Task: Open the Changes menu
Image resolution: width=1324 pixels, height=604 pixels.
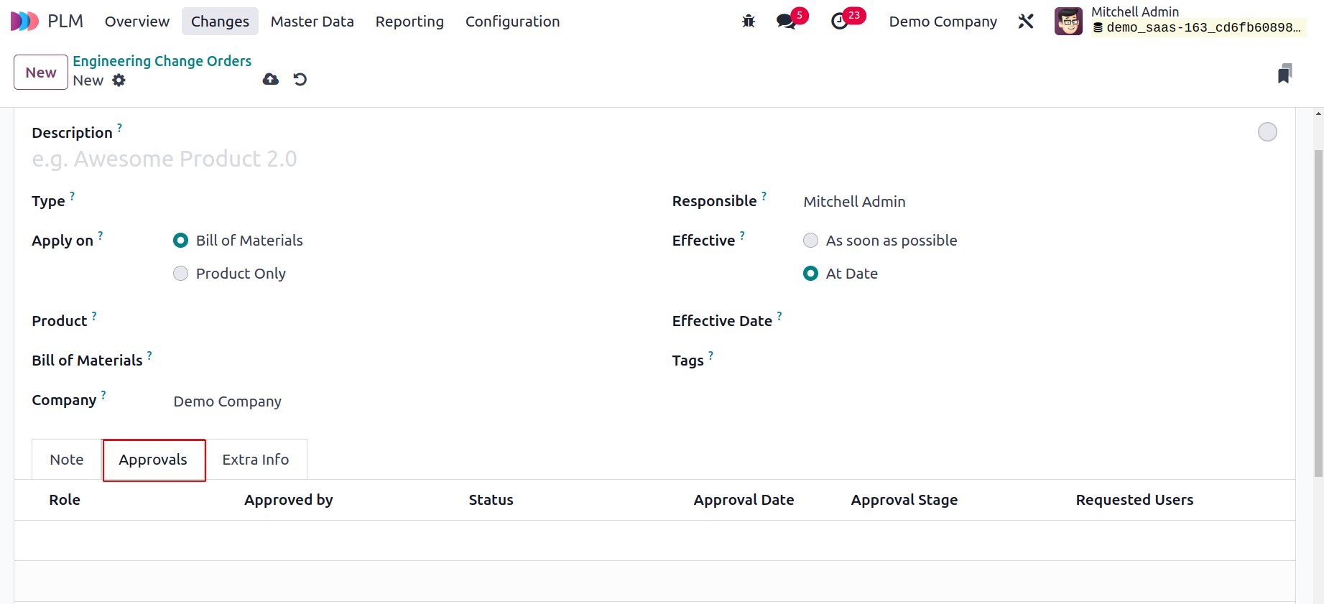Action: pos(220,22)
